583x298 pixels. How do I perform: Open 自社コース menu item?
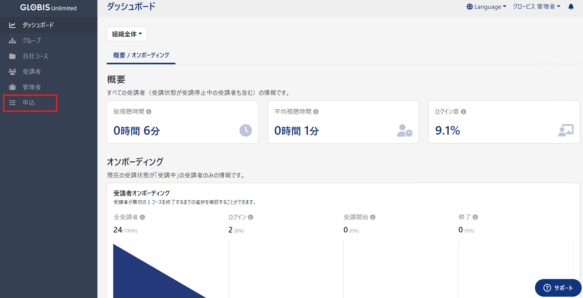(49, 56)
